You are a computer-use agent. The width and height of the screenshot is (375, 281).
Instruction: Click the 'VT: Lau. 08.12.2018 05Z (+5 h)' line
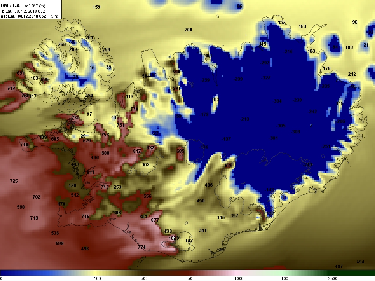pyautogui.click(x=29, y=16)
